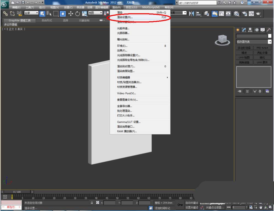Click the Select Object arrow tool
The image size is (274, 211).
click(42, 13)
